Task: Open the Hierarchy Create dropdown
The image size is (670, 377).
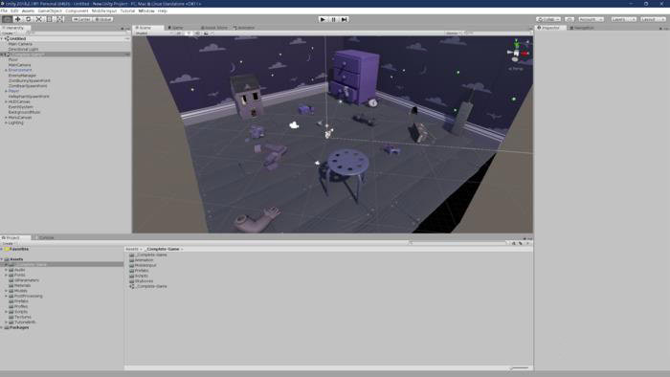Action: (9, 33)
